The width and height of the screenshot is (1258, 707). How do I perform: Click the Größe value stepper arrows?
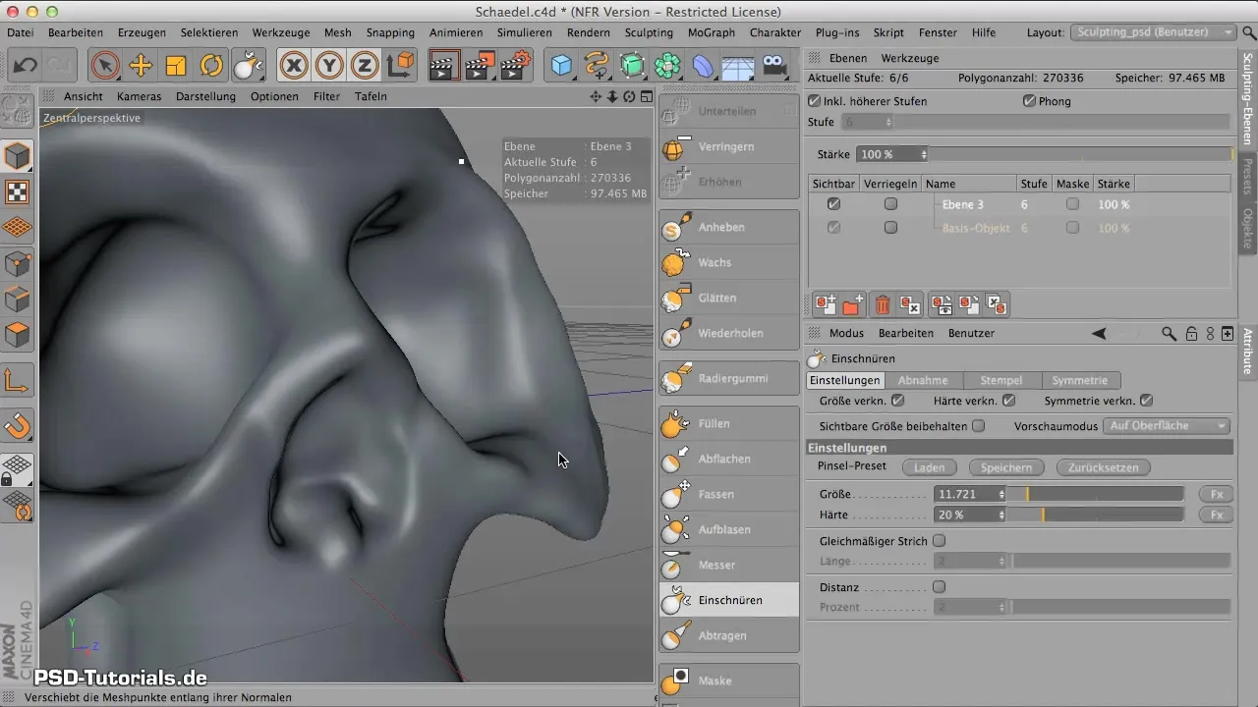coord(1001,494)
